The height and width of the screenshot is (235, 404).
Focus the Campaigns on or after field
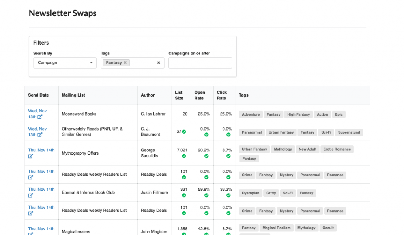point(200,63)
